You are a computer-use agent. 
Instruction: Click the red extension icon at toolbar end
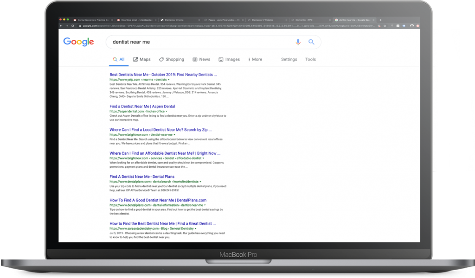(418, 25)
